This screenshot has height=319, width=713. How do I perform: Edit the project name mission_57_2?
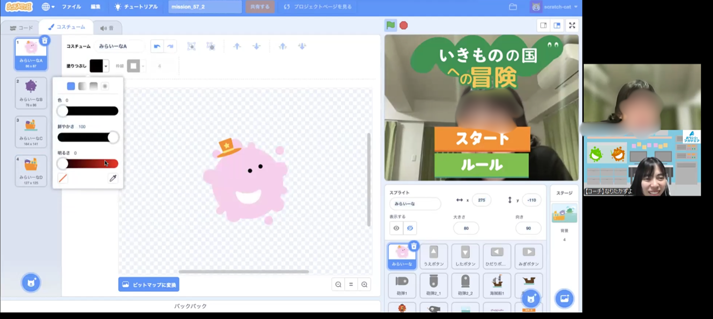[x=205, y=7]
